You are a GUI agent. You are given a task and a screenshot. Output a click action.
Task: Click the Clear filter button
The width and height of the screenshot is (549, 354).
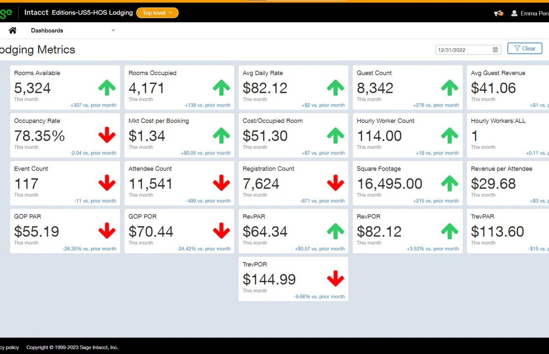[x=524, y=49]
